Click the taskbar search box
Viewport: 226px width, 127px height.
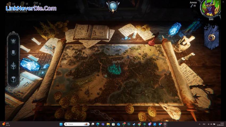pos(77,124)
